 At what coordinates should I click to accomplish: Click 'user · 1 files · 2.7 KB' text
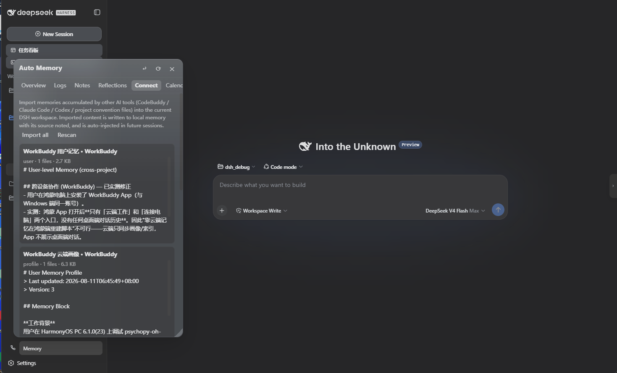coord(47,161)
